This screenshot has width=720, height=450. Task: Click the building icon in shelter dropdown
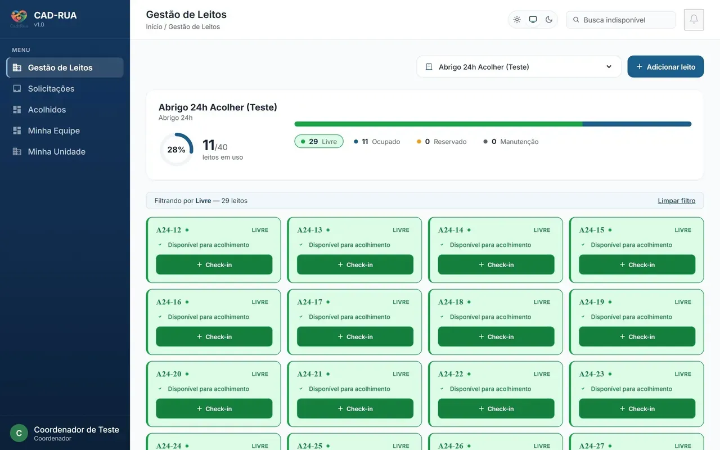429,67
